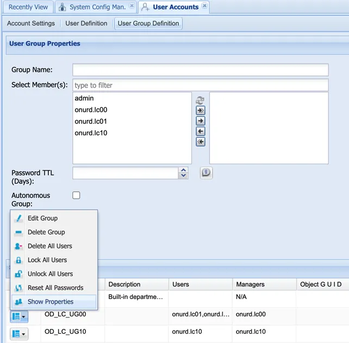Increase the Password TTL value with the up arrow
This screenshot has width=349, height=343.
click(x=183, y=170)
